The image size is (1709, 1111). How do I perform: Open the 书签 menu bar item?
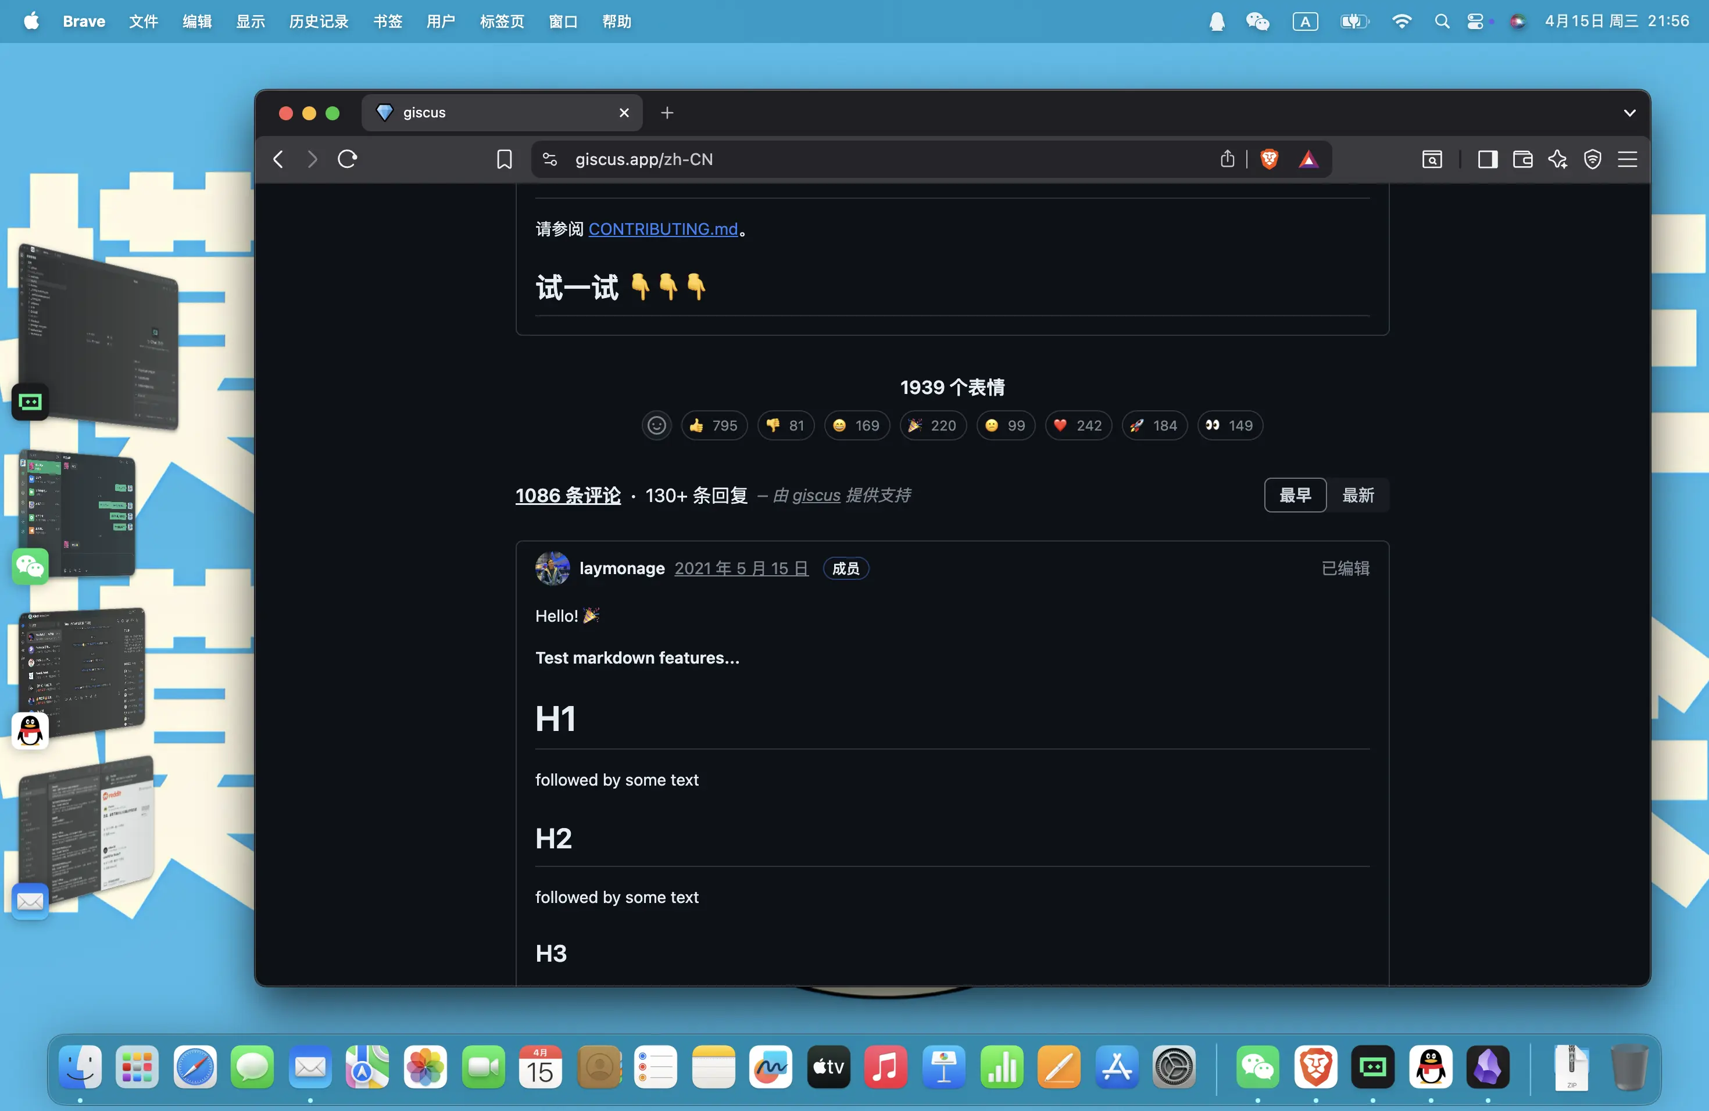tap(388, 21)
